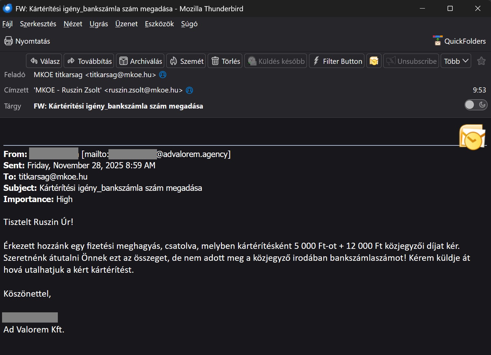Click recipient contact icon beside ruszin.zsolt@mkoe.hu
Screen dimensions: 491x355
click(x=189, y=90)
